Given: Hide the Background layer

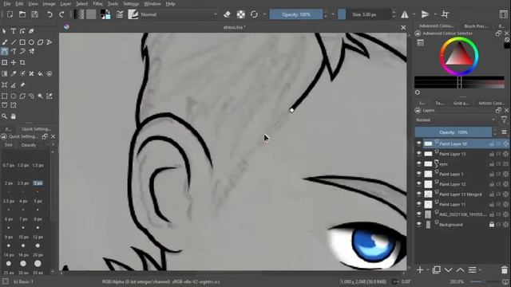Looking at the screenshot, I should point(418,224).
